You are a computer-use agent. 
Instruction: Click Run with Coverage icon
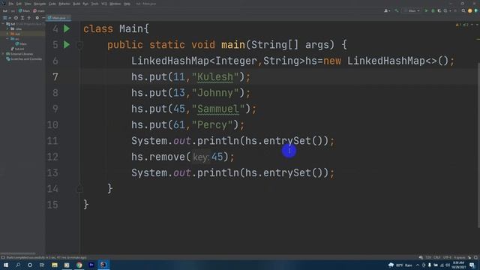pyautogui.click(x=439, y=10)
